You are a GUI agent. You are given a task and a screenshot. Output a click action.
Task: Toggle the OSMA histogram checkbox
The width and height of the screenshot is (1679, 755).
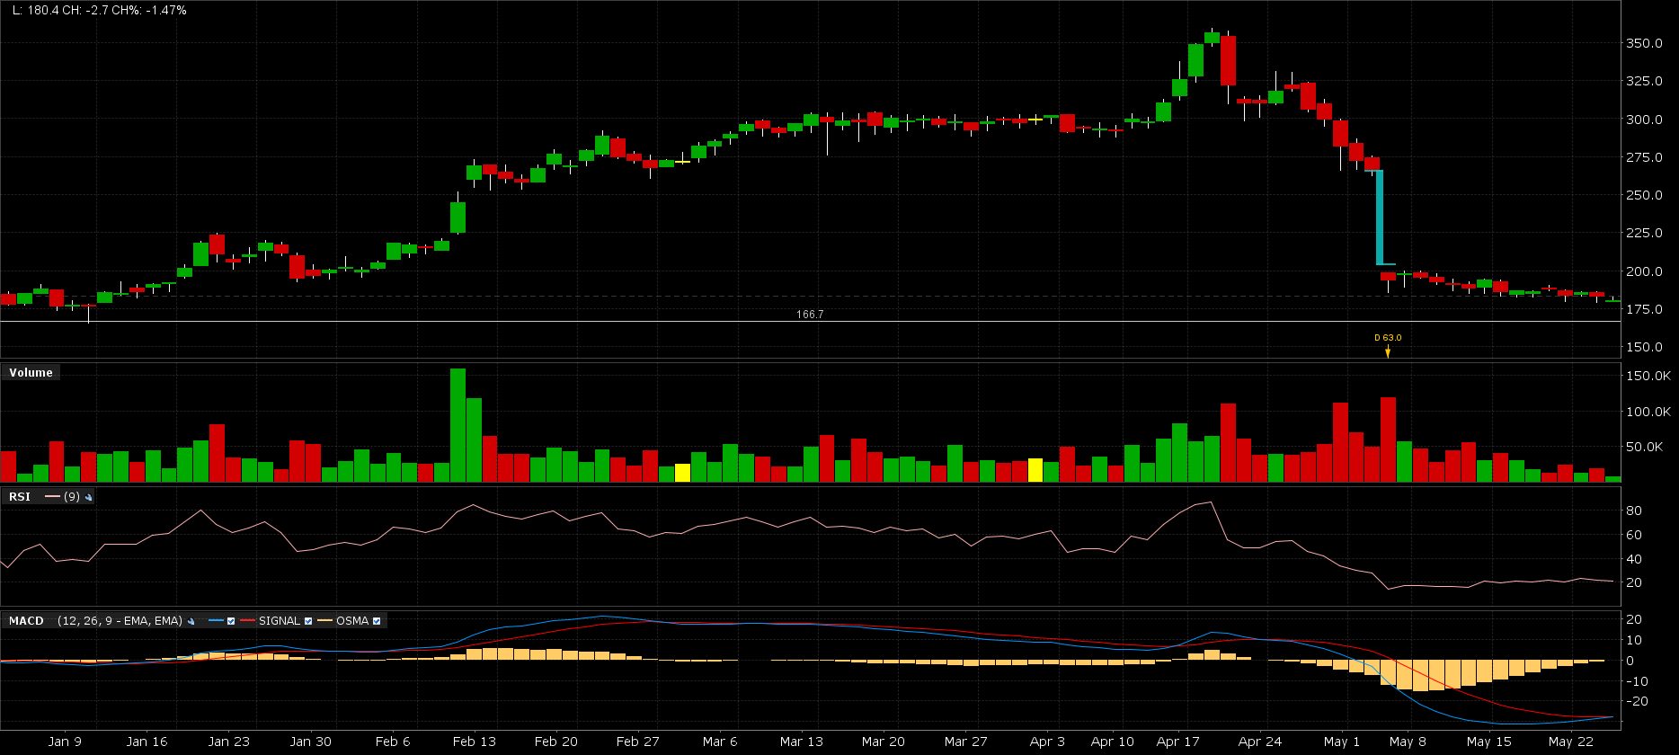point(377,621)
